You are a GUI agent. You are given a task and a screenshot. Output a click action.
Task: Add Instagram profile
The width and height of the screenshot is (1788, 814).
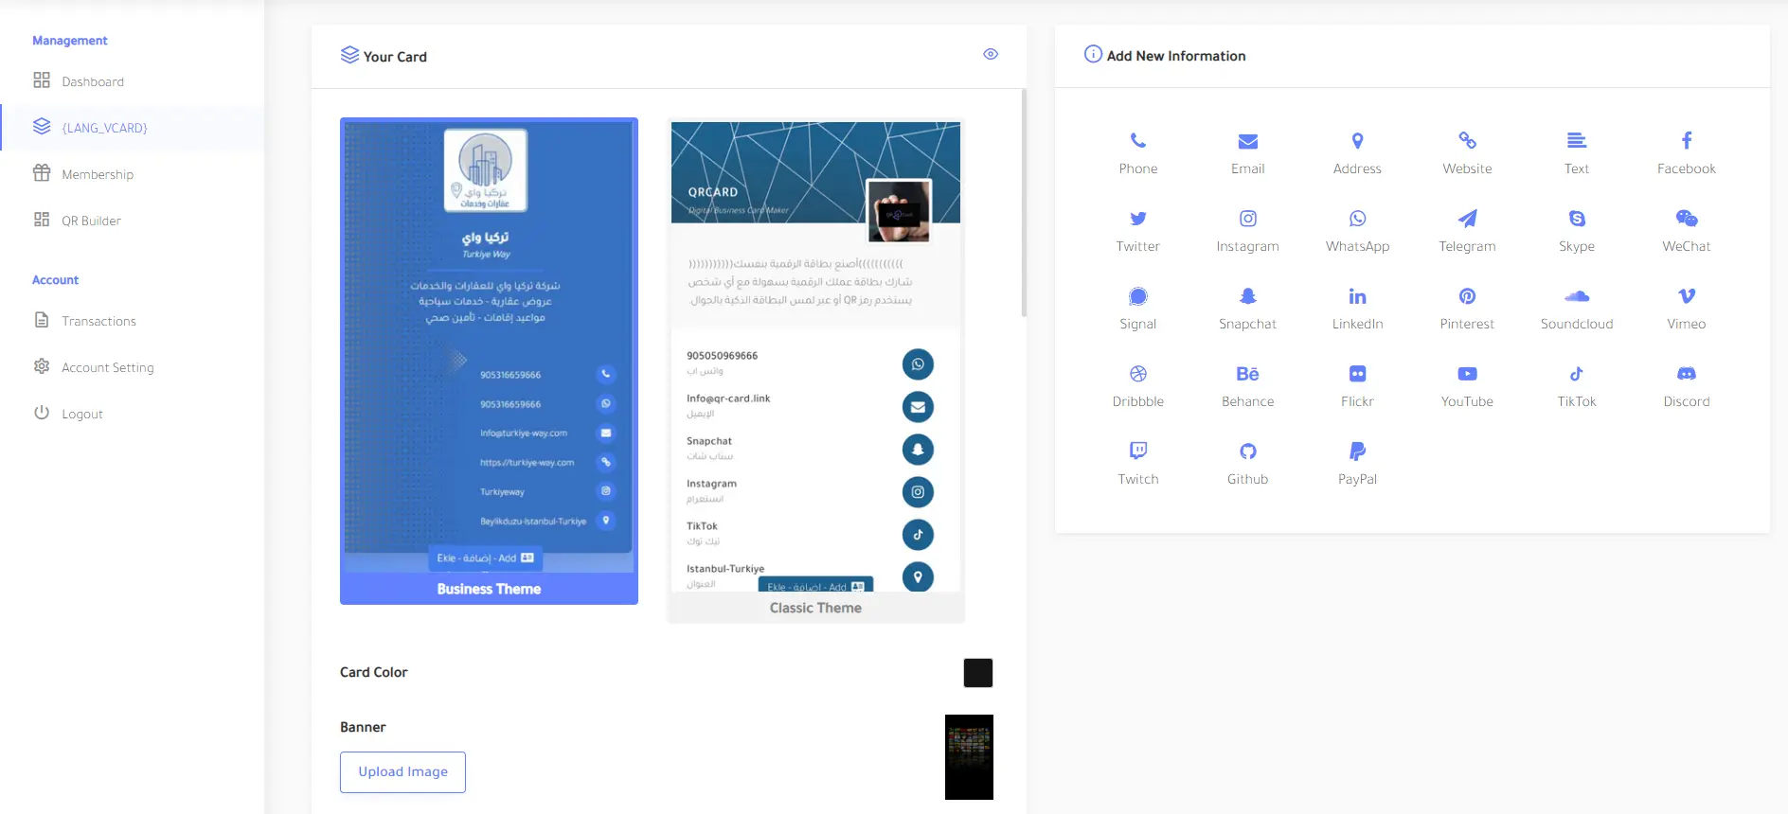(x=1247, y=231)
